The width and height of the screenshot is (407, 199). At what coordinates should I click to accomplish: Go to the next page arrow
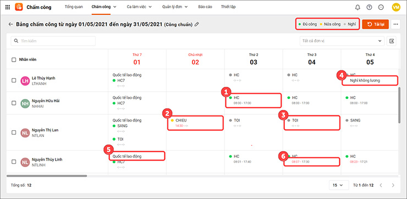(x=393, y=185)
